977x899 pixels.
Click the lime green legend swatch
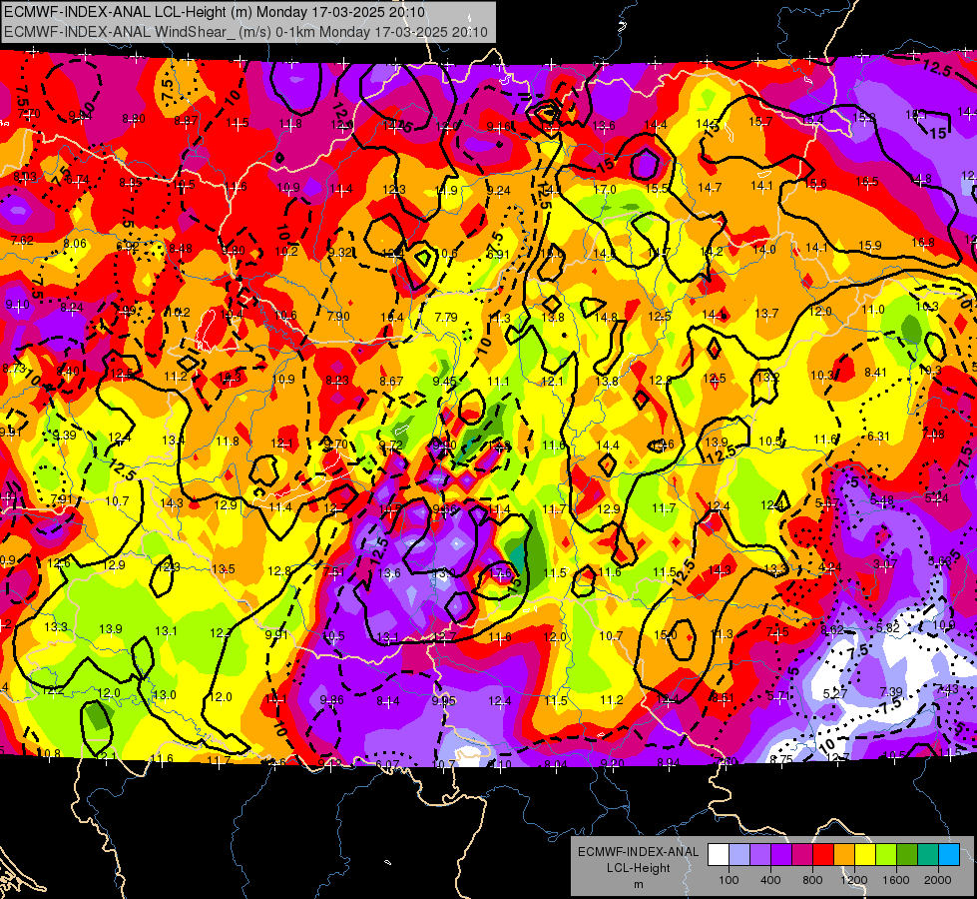[x=886, y=855]
